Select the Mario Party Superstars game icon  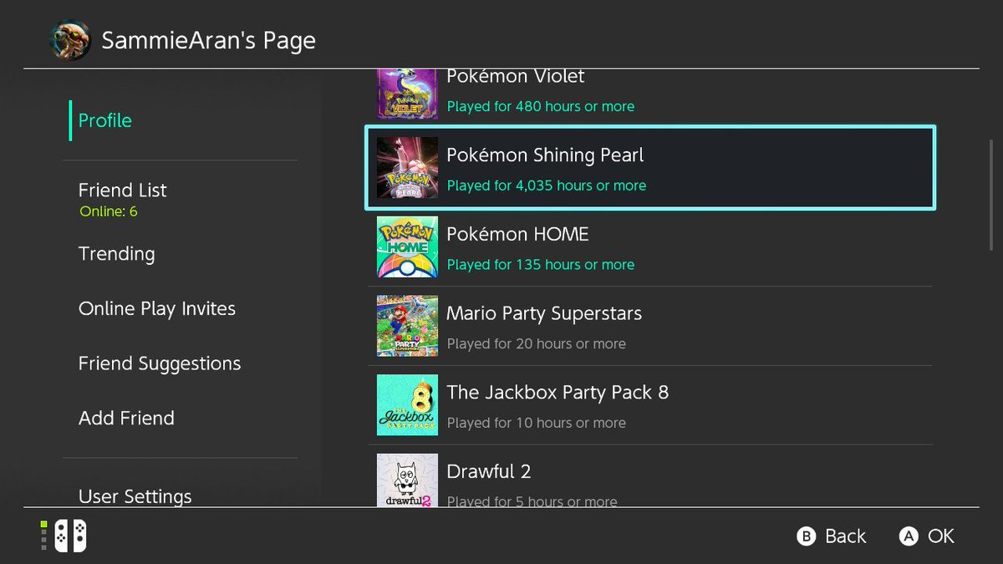[407, 326]
